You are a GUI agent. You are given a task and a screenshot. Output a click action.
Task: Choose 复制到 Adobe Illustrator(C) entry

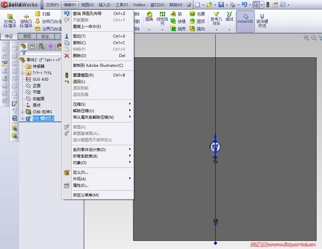pos(98,65)
